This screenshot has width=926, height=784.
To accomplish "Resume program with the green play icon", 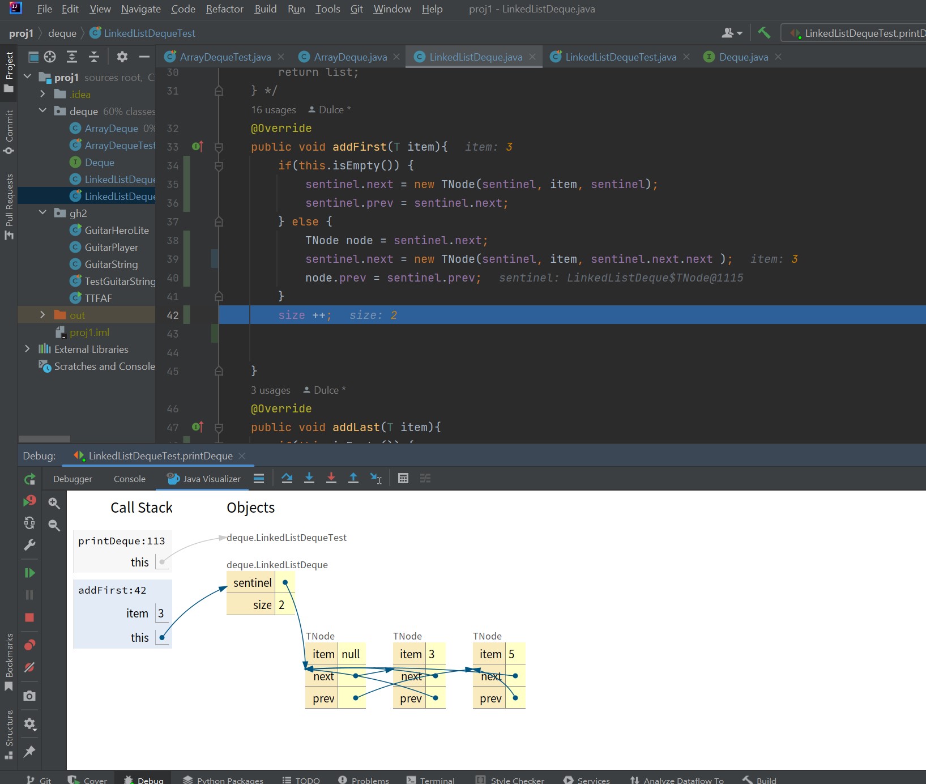I will click(29, 573).
